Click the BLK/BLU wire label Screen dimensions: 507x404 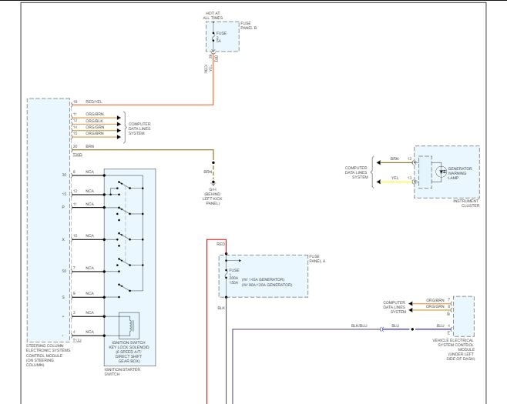click(x=359, y=326)
